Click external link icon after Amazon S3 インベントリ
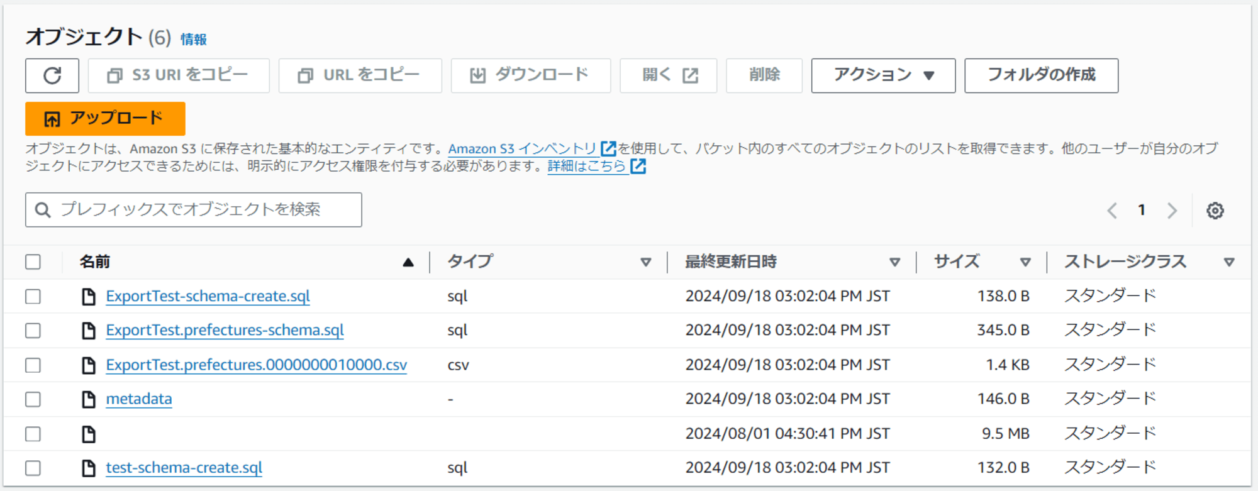 [608, 148]
